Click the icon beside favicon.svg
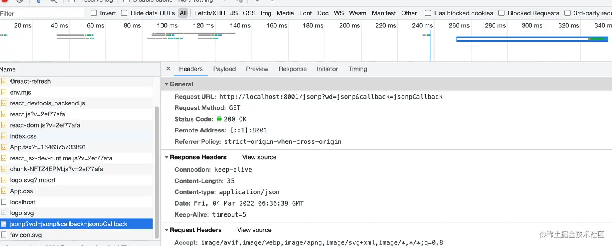This screenshot has height=246, width=612. point(4,235)
